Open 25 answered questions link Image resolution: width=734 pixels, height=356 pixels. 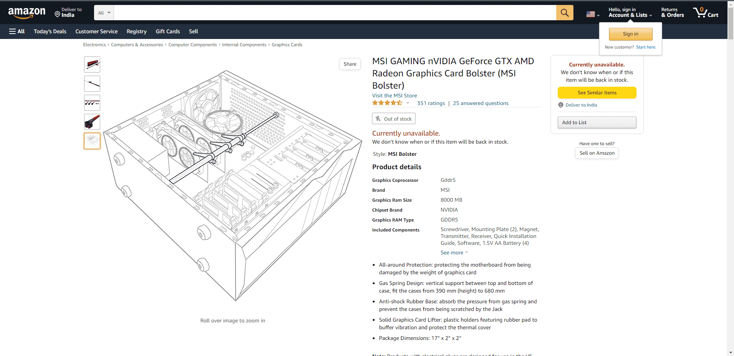pos(481,103)
